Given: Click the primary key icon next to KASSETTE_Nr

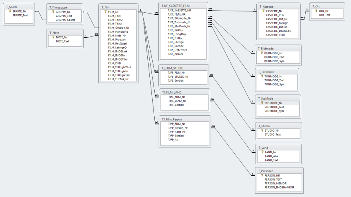Looking at the screenshot, I should (x=263, y=11).
